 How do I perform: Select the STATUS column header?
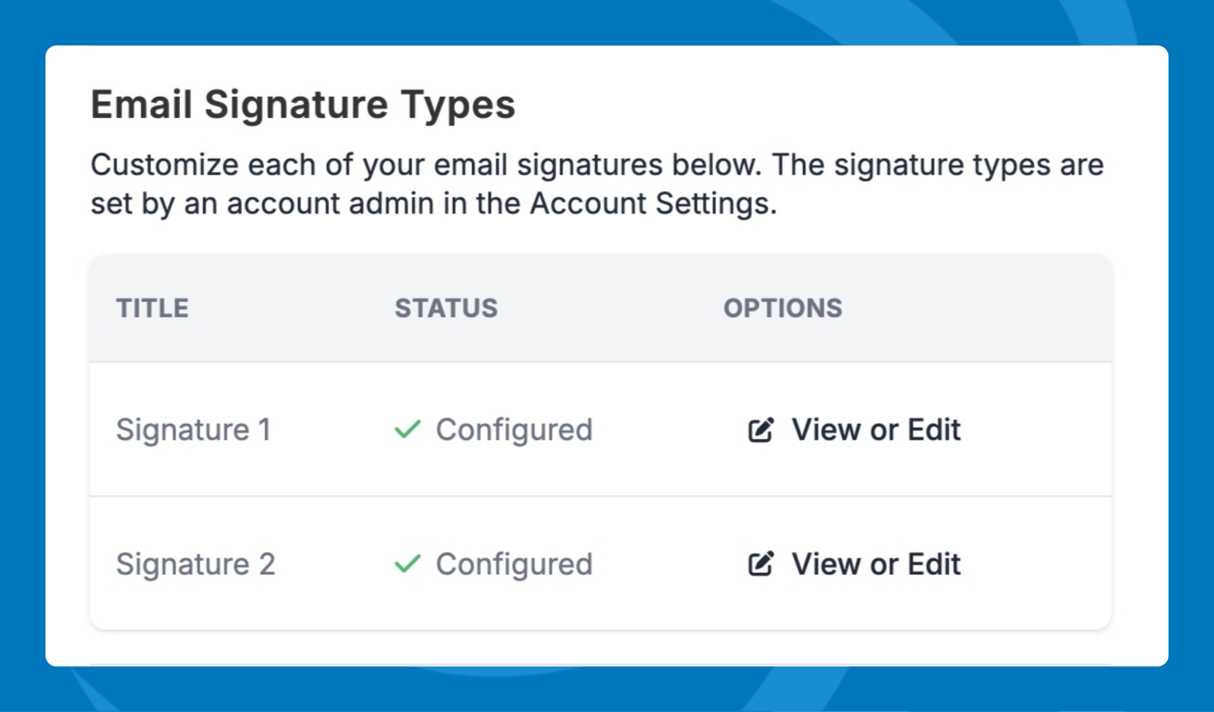[446, 308]
